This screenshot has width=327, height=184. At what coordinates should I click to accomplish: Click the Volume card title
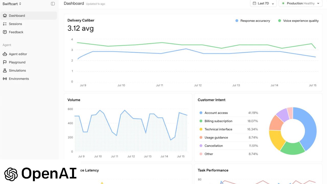pos(74,100)
